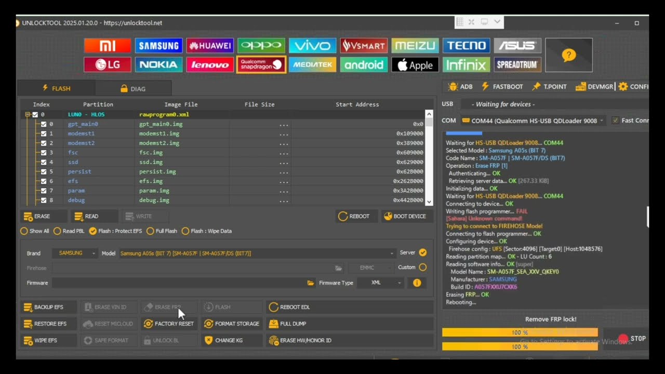Select the Spreadtrum chipset icon
Screen dimensions: 665x374
pyautogui.click(x=517, y=64)
